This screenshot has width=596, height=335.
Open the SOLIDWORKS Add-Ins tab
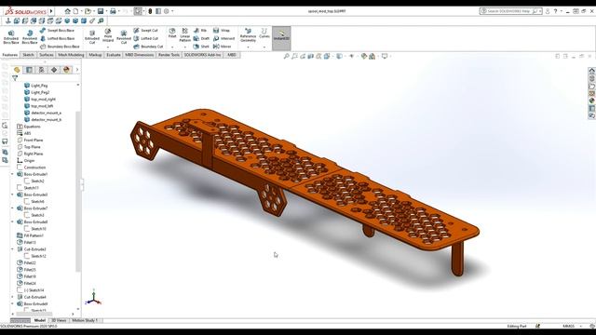tap(202, 55)
